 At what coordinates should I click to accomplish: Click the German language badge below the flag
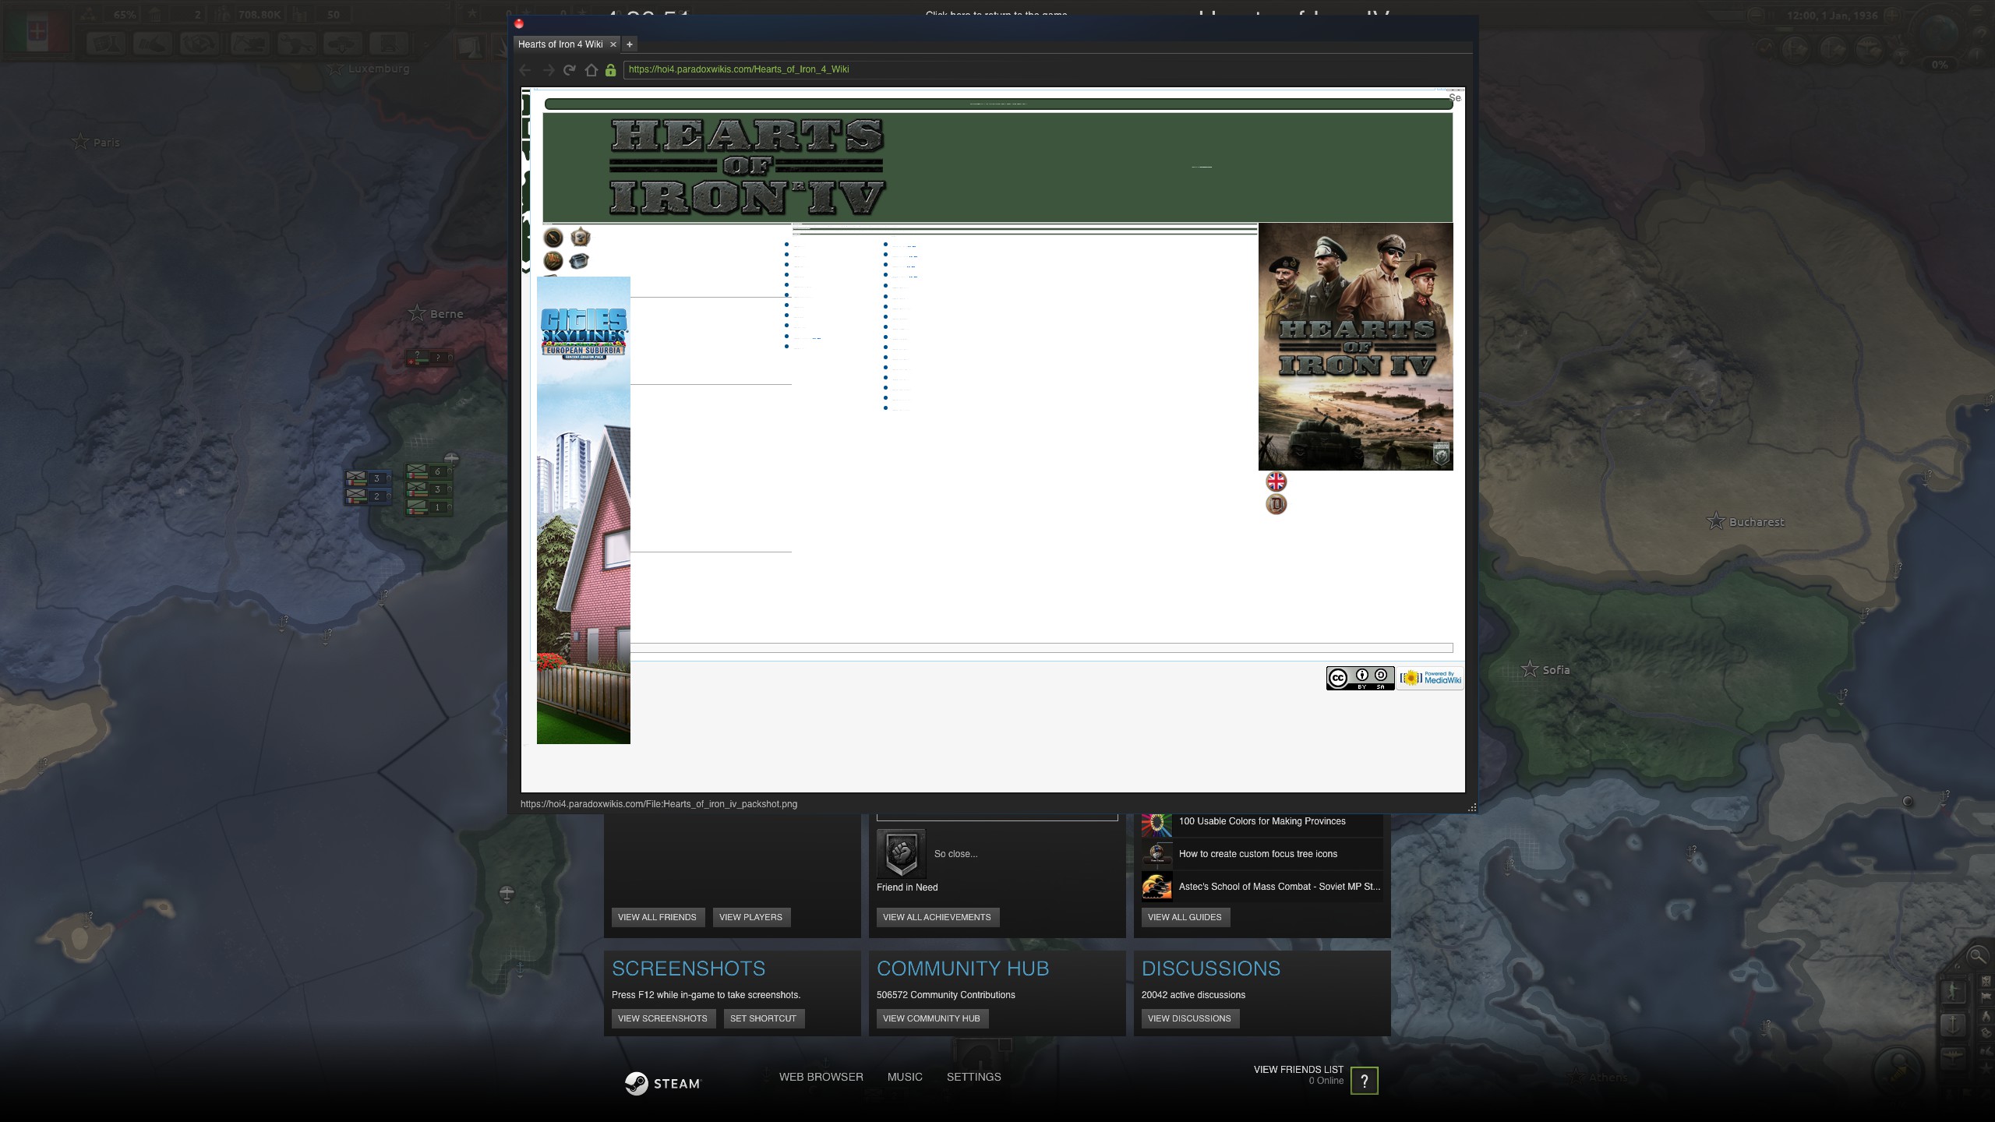point(1276,503)
